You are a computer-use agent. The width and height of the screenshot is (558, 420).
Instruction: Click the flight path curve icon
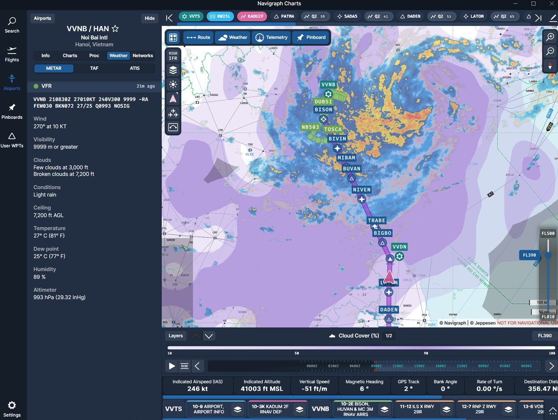pyautogui.click(x=173, y=127)
